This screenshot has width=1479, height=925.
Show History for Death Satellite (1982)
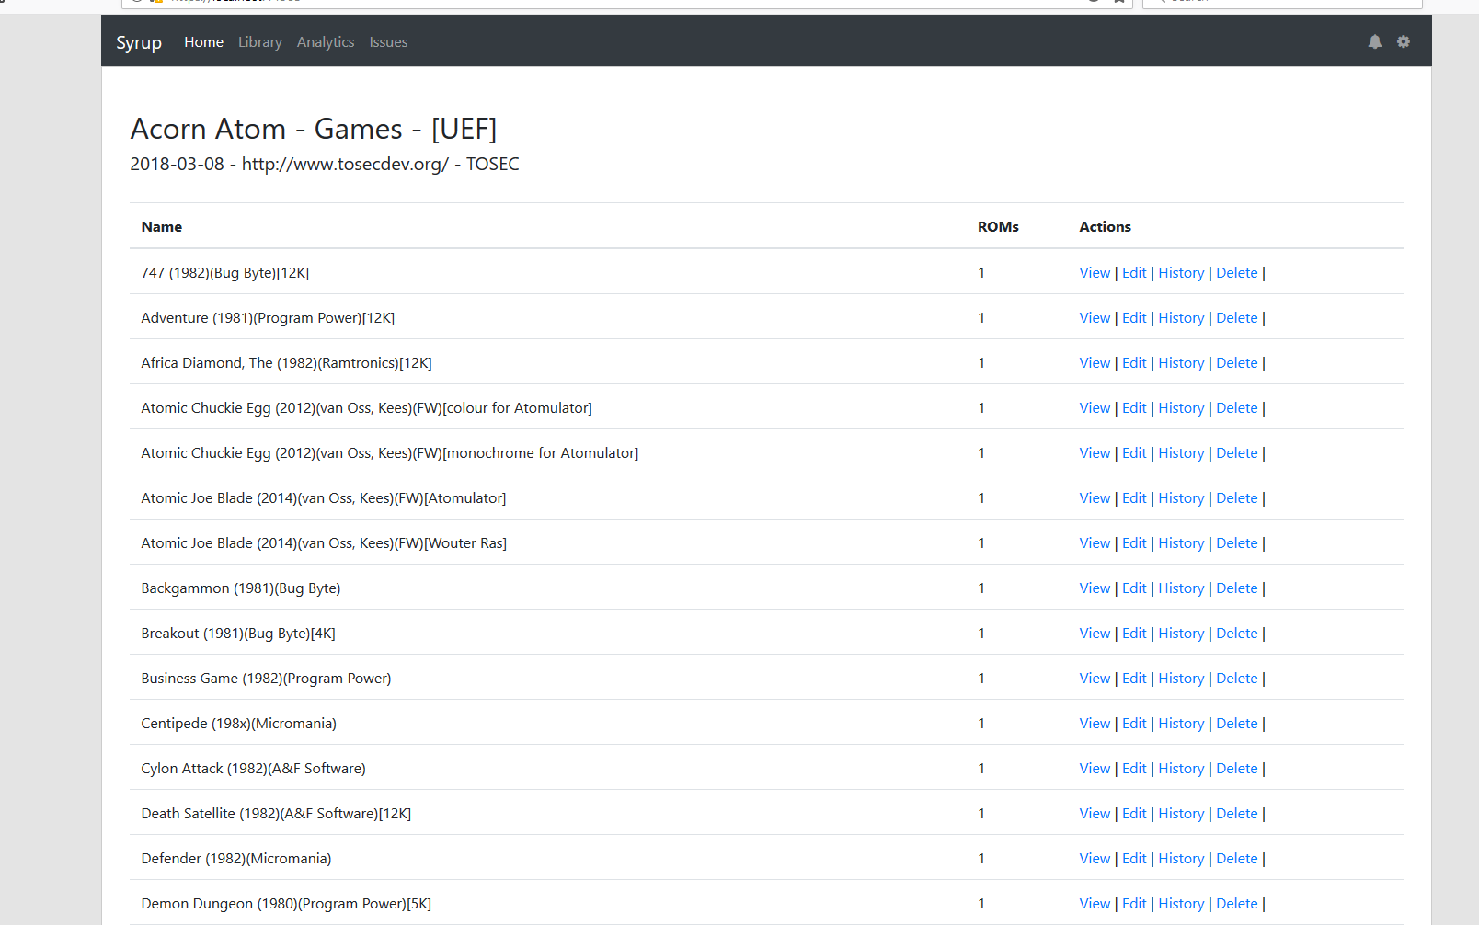click(x=1181, y=814)
